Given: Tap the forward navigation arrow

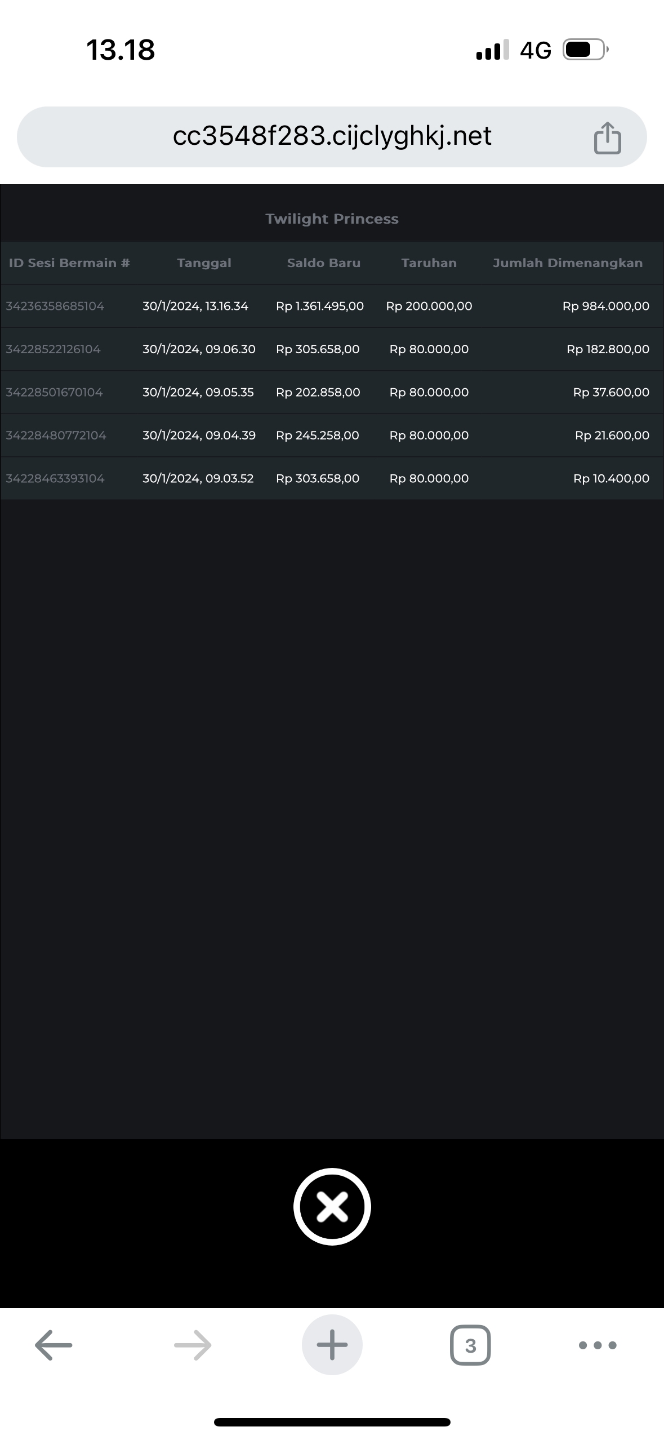Looking at the screenshot, I should point(193,1345).
